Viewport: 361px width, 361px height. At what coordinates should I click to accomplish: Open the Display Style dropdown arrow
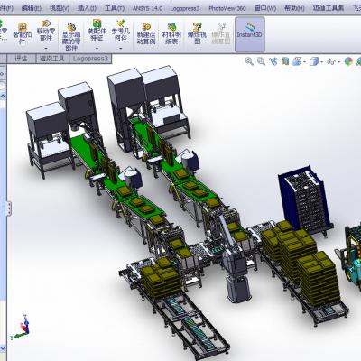tap(322, 62)
